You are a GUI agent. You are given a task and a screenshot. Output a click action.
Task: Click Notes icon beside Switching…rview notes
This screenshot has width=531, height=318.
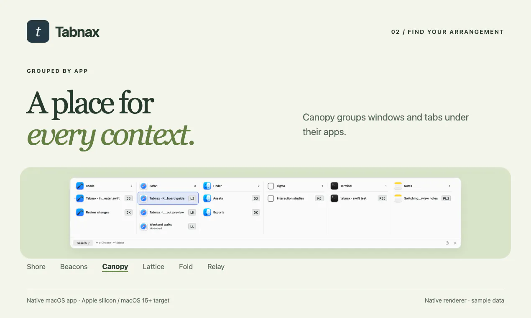point(398,198)
